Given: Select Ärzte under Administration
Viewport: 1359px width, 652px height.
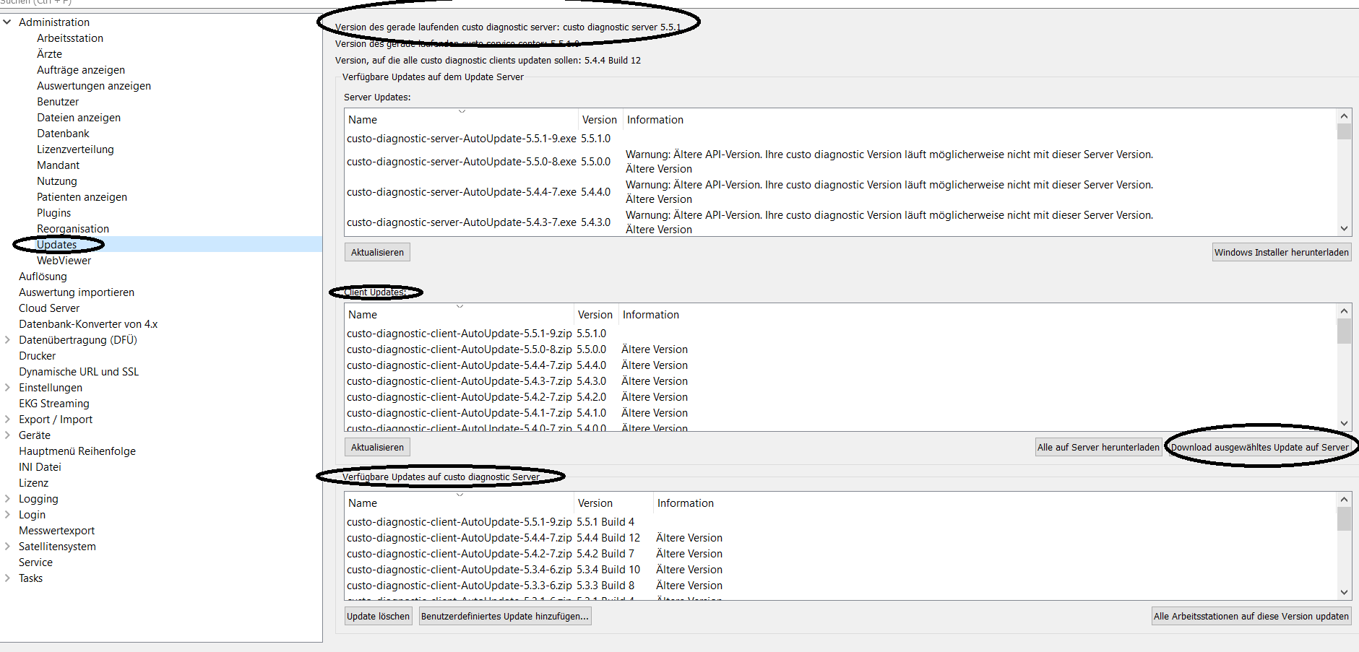Looking at the screenshot, I should point(49,54).
